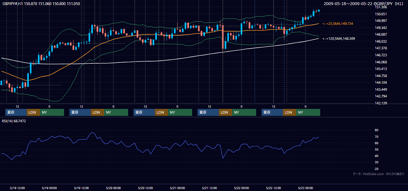Select the 142.794 price axis value
Screen dimensions: 408x191
(381, 96)
